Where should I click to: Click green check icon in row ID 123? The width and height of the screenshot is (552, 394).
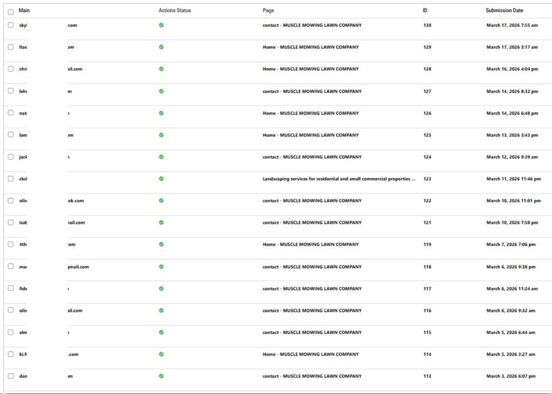click(161, 179)
